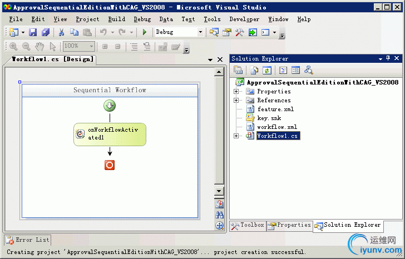405x259 pixels.
Task: Open the Tools menu
Action: click(x=213, y=19)
